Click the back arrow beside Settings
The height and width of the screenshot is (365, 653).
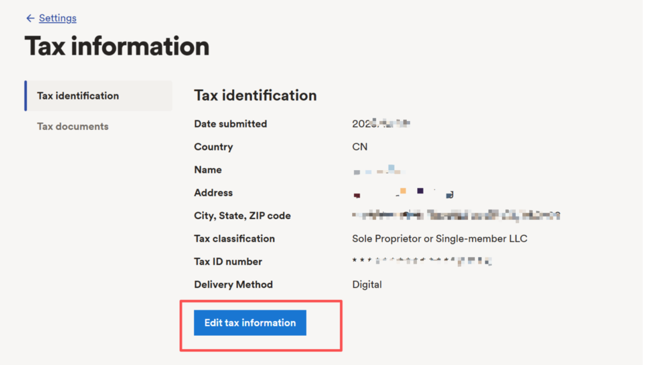pos(30,18)
